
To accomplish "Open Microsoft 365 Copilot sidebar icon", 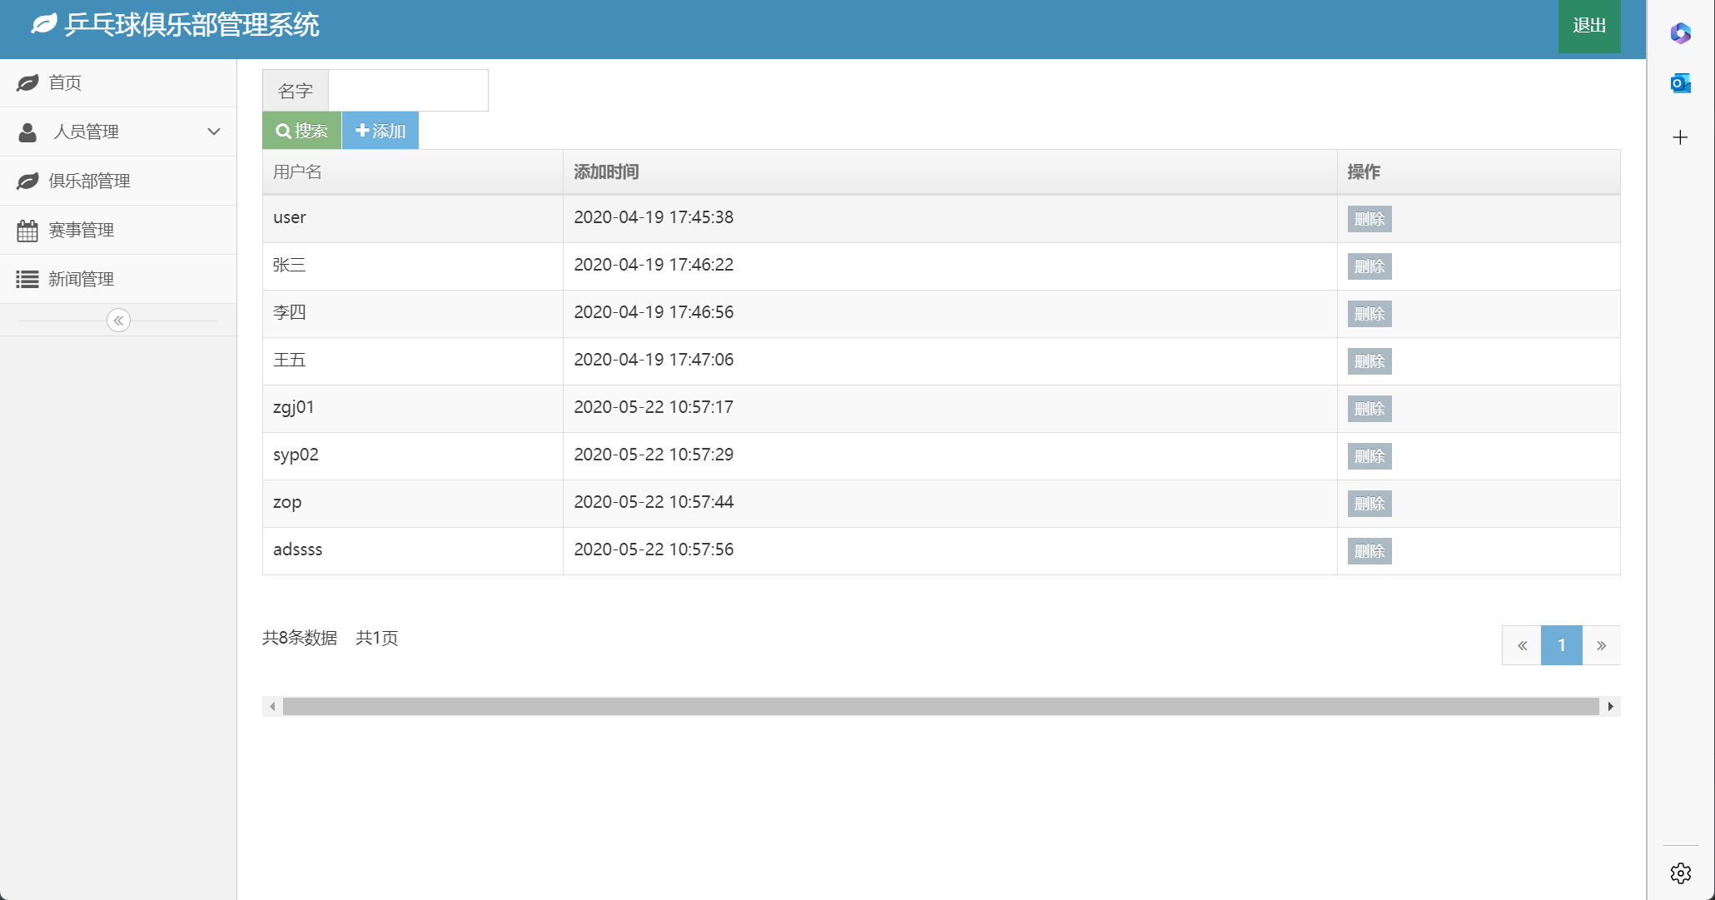I will coord(1680,33).
